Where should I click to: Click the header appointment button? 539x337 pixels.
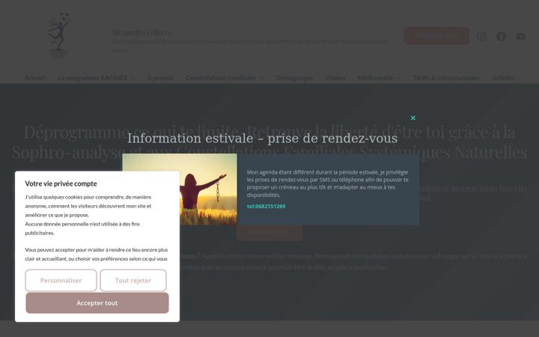click(436, 36)
